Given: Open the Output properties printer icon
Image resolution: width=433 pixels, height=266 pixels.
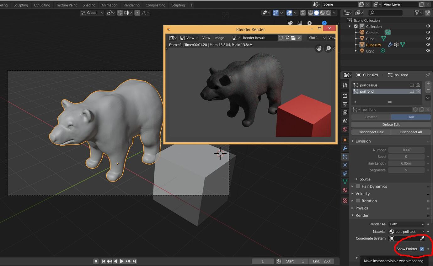Looking at the screenshot, I should tap(345, 104).
